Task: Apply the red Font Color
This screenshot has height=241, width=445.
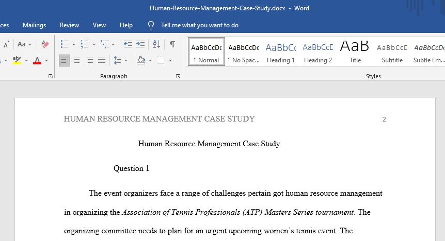Action: (37, 60)
